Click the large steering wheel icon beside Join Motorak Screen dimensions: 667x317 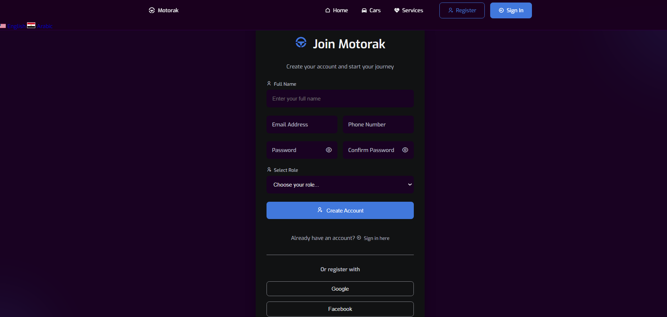(x=301, y=43)
